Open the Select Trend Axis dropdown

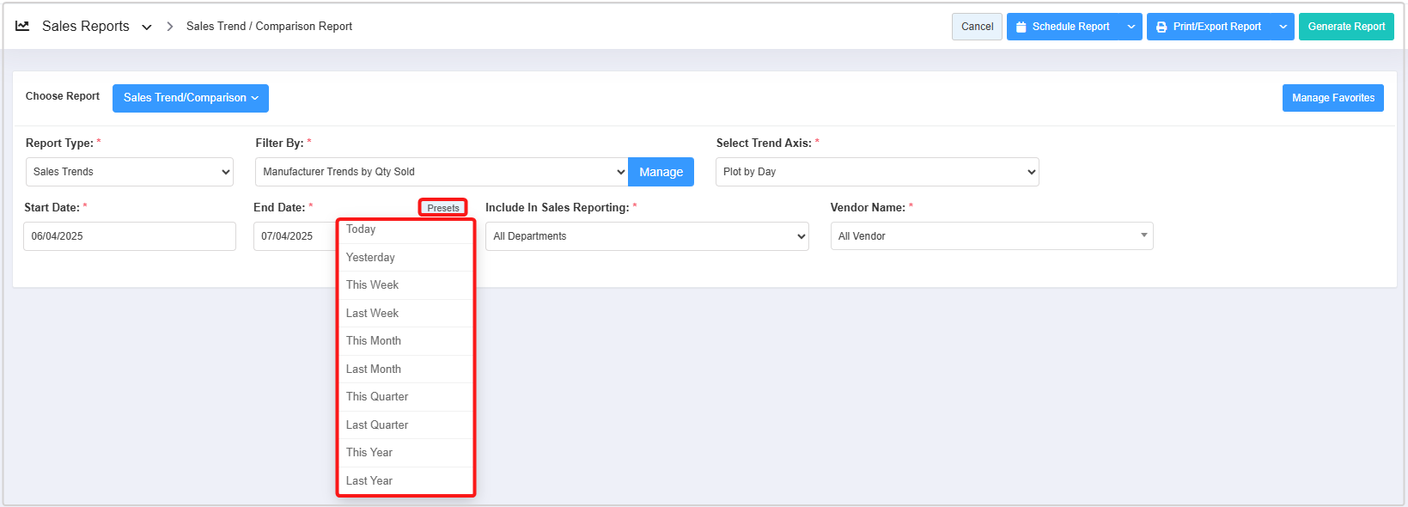click(x=877, y=172)
